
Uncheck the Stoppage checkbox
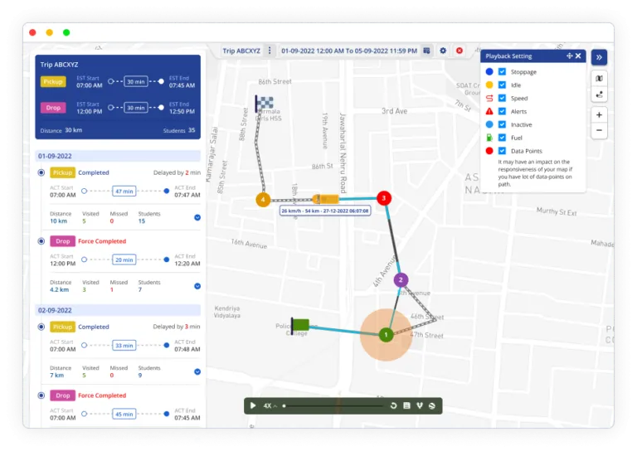[502, 72]
